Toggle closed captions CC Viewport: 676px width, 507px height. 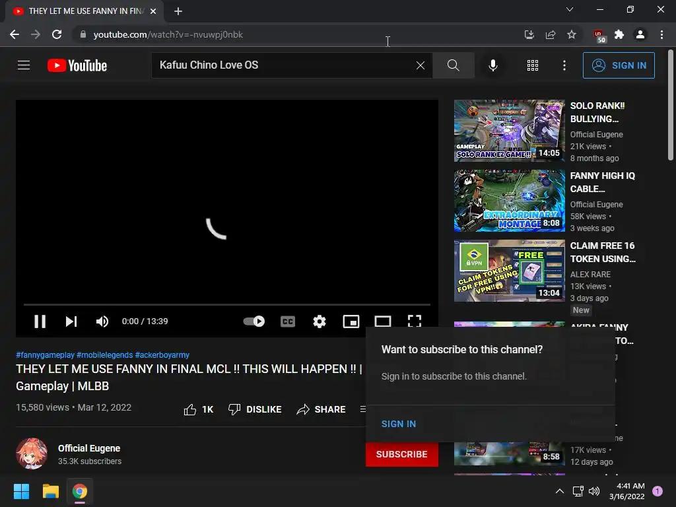click(x=288, y=321)
